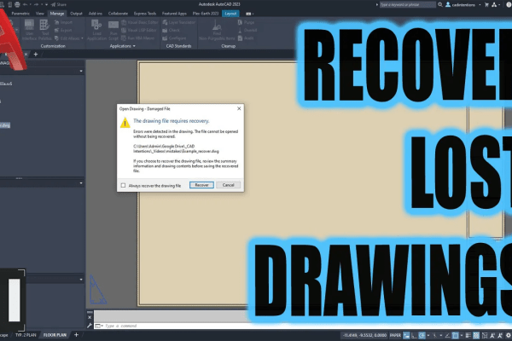The width and height of the screenshot is (512, 341).
Task: Click the ribbon minimize options dropdown
Action: [249, 14]
